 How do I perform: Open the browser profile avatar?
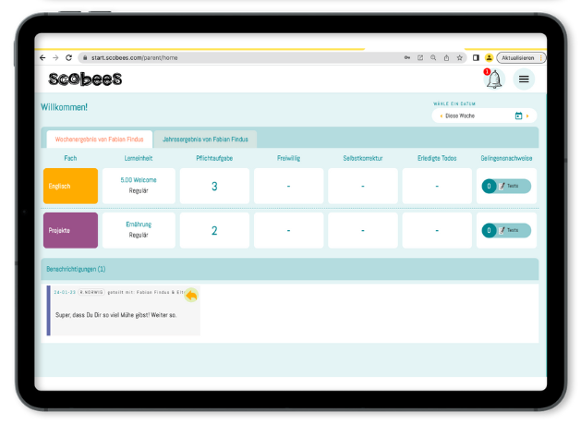pyautogui.click(x=490, y=58)
